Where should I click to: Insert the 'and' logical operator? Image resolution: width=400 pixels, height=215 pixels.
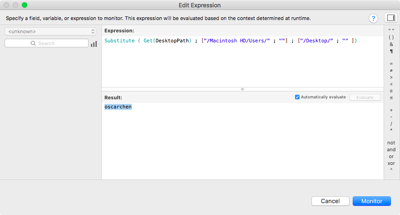coord(391,149)
